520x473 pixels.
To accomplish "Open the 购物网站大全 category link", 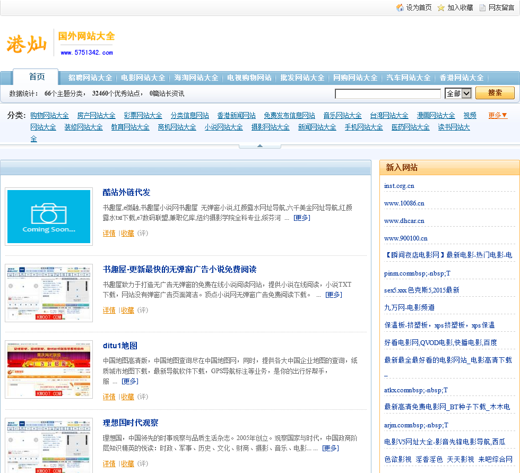I will (x=49, y=115).
